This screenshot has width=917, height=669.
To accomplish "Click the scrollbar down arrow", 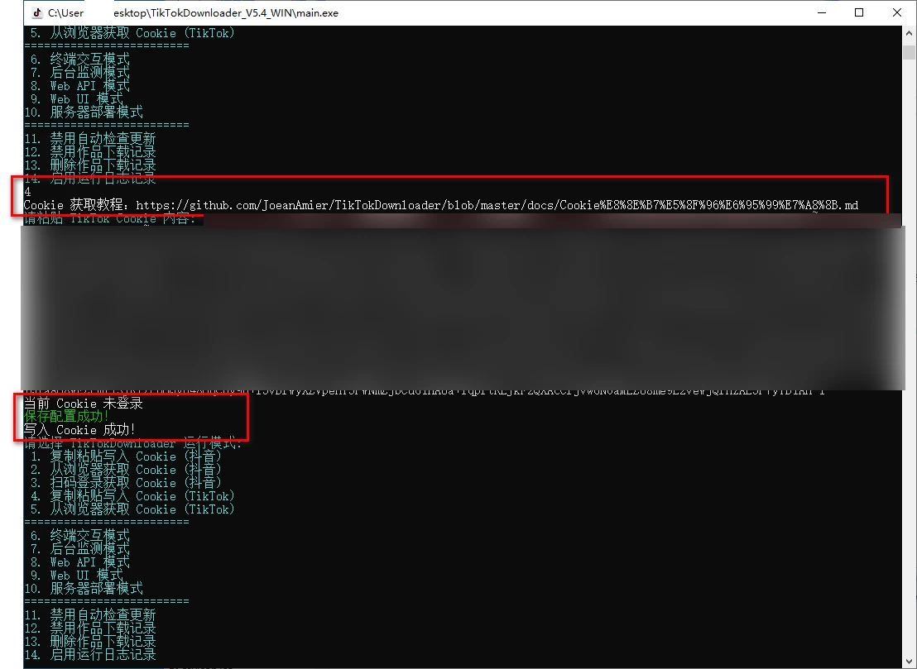I will pyautogui.click(x=909, y=660).
